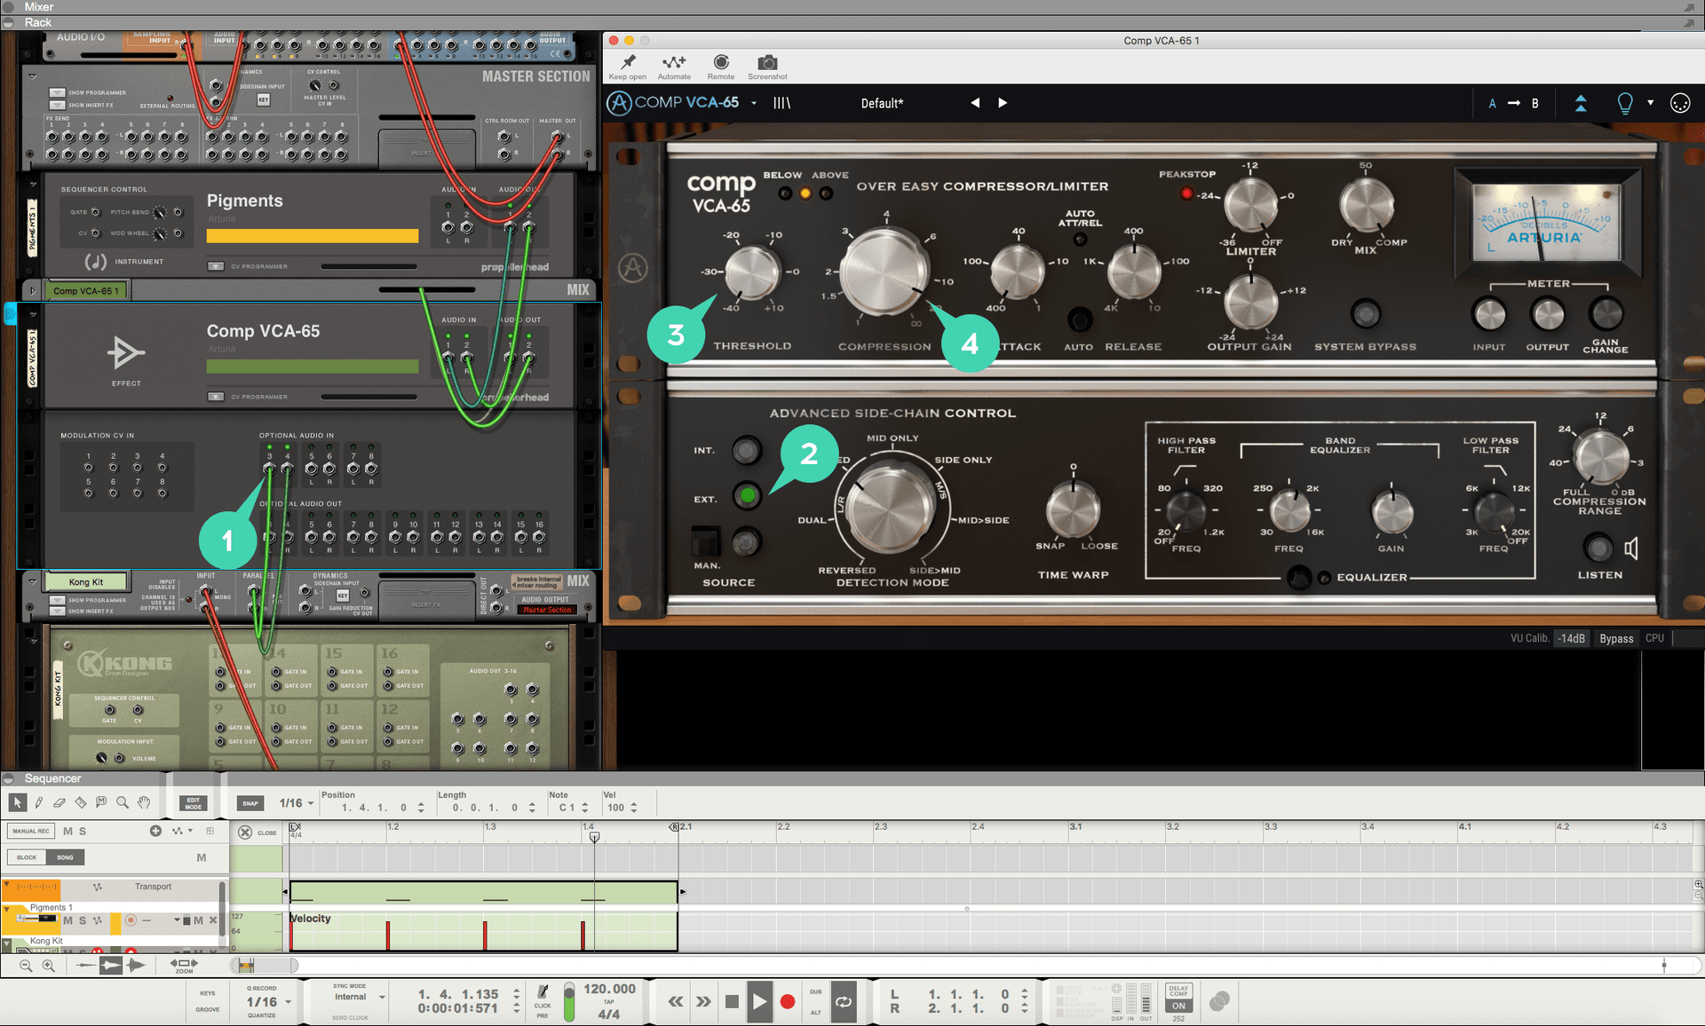Open the preset browser bars icon
1705x1026 pixels.
click(781, 103)
